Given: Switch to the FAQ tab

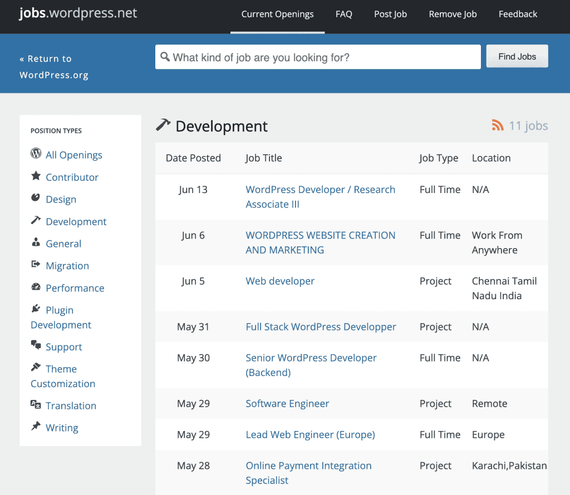Looking at the screenshot, I should pos(343,14).
